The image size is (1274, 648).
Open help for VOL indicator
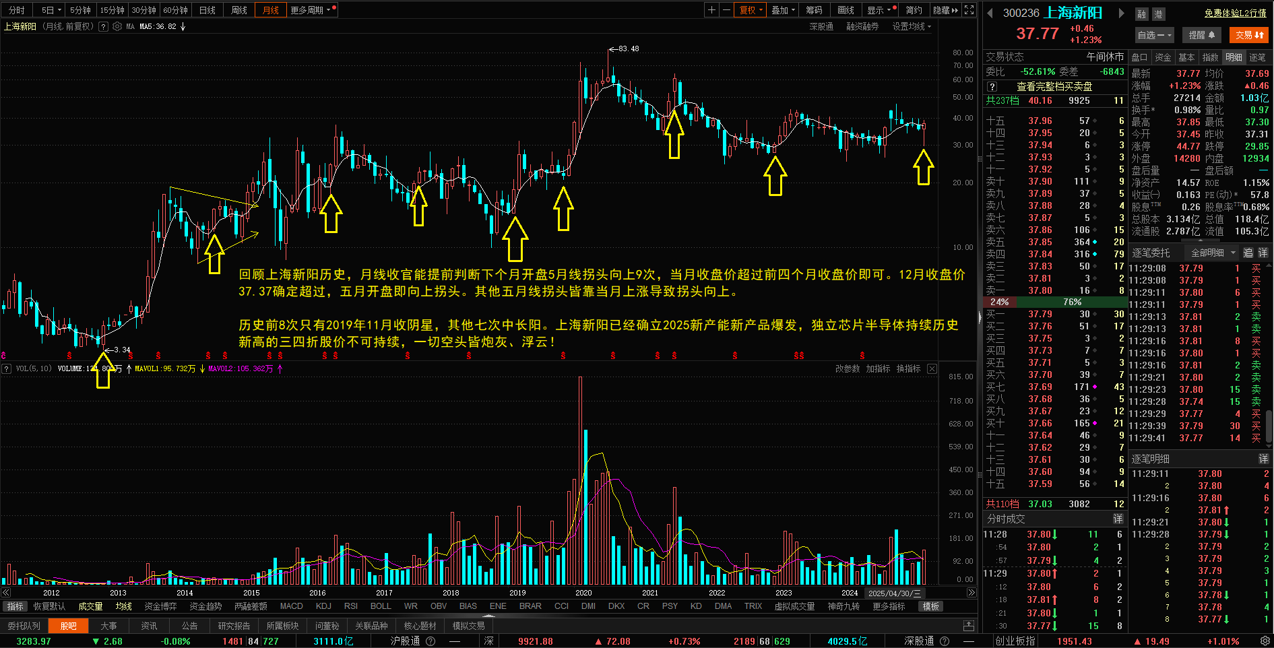(7, 368)
